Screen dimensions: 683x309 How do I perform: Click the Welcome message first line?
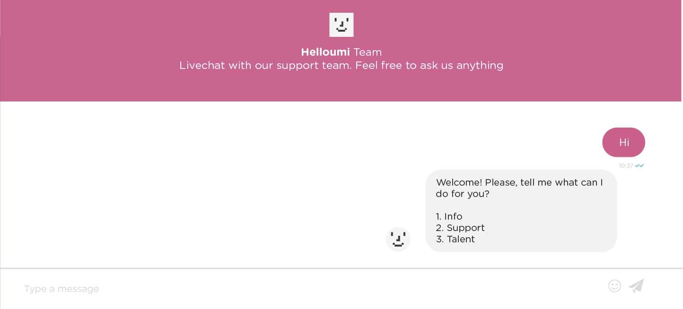point(519,182)
